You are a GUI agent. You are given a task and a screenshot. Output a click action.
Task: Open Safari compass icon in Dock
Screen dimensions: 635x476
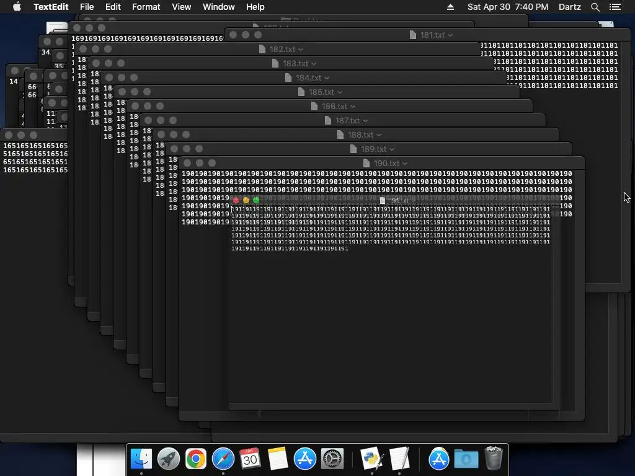pyautogui.click(x=223, y=459)
